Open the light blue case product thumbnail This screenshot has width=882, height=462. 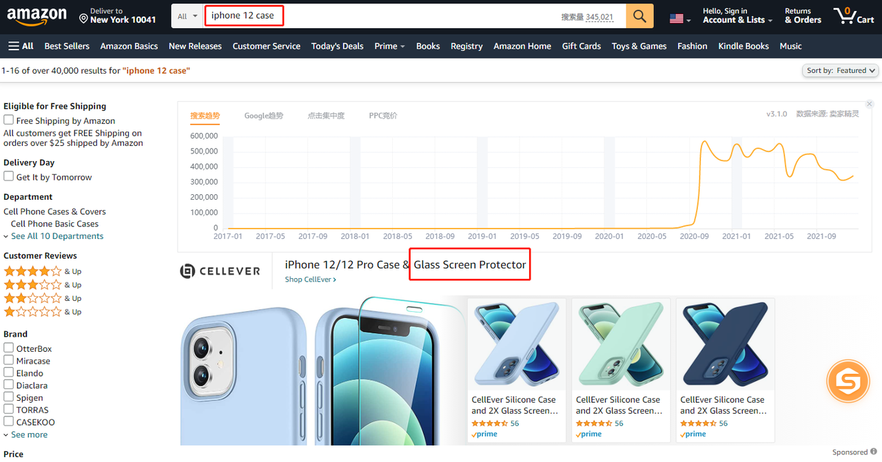click(516, 344)
